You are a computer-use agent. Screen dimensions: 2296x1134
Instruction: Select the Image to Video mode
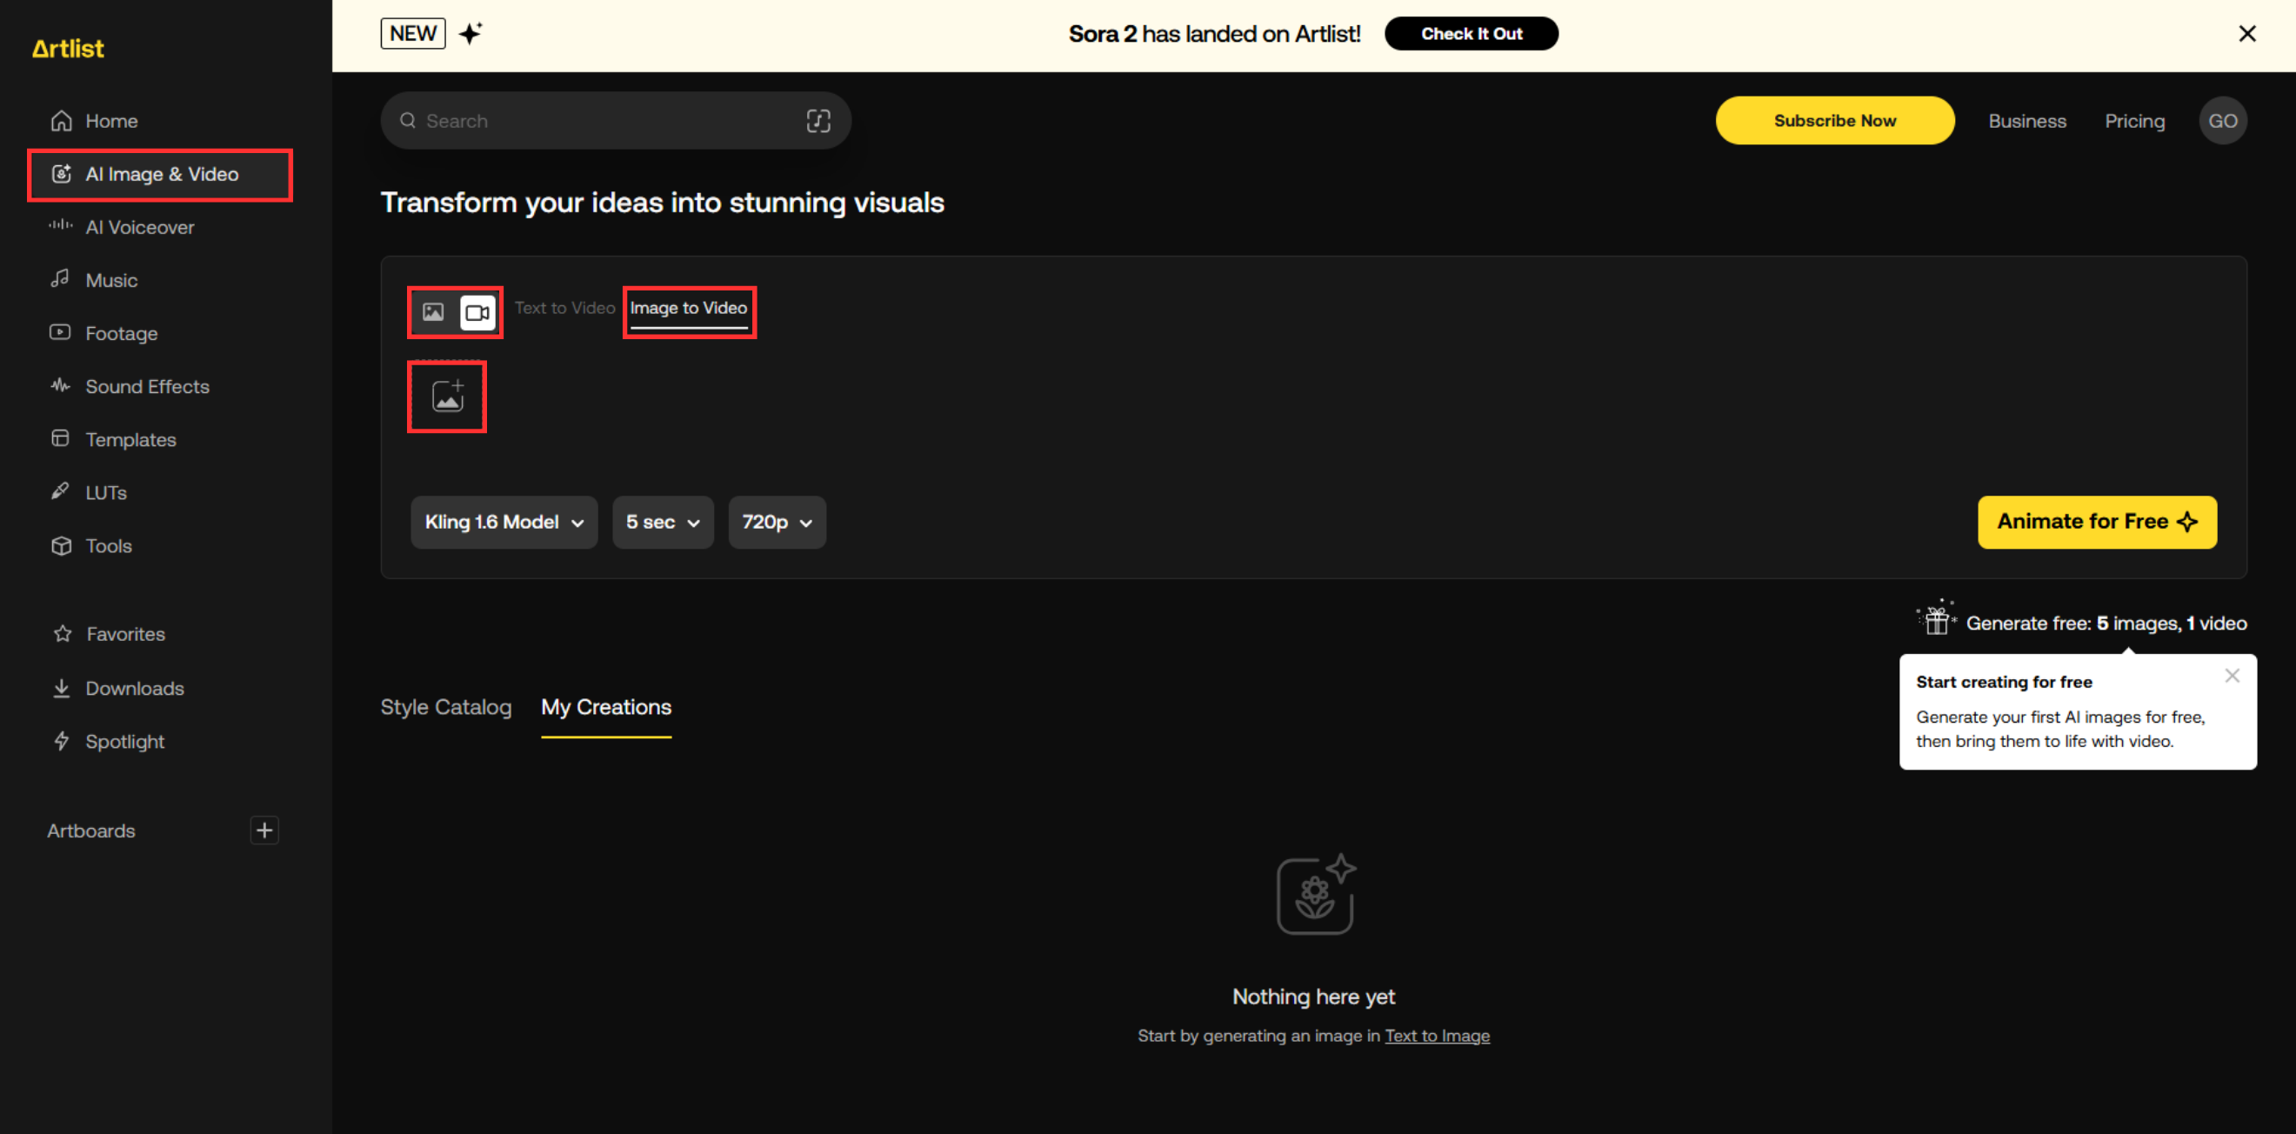[x=688, y=309]
